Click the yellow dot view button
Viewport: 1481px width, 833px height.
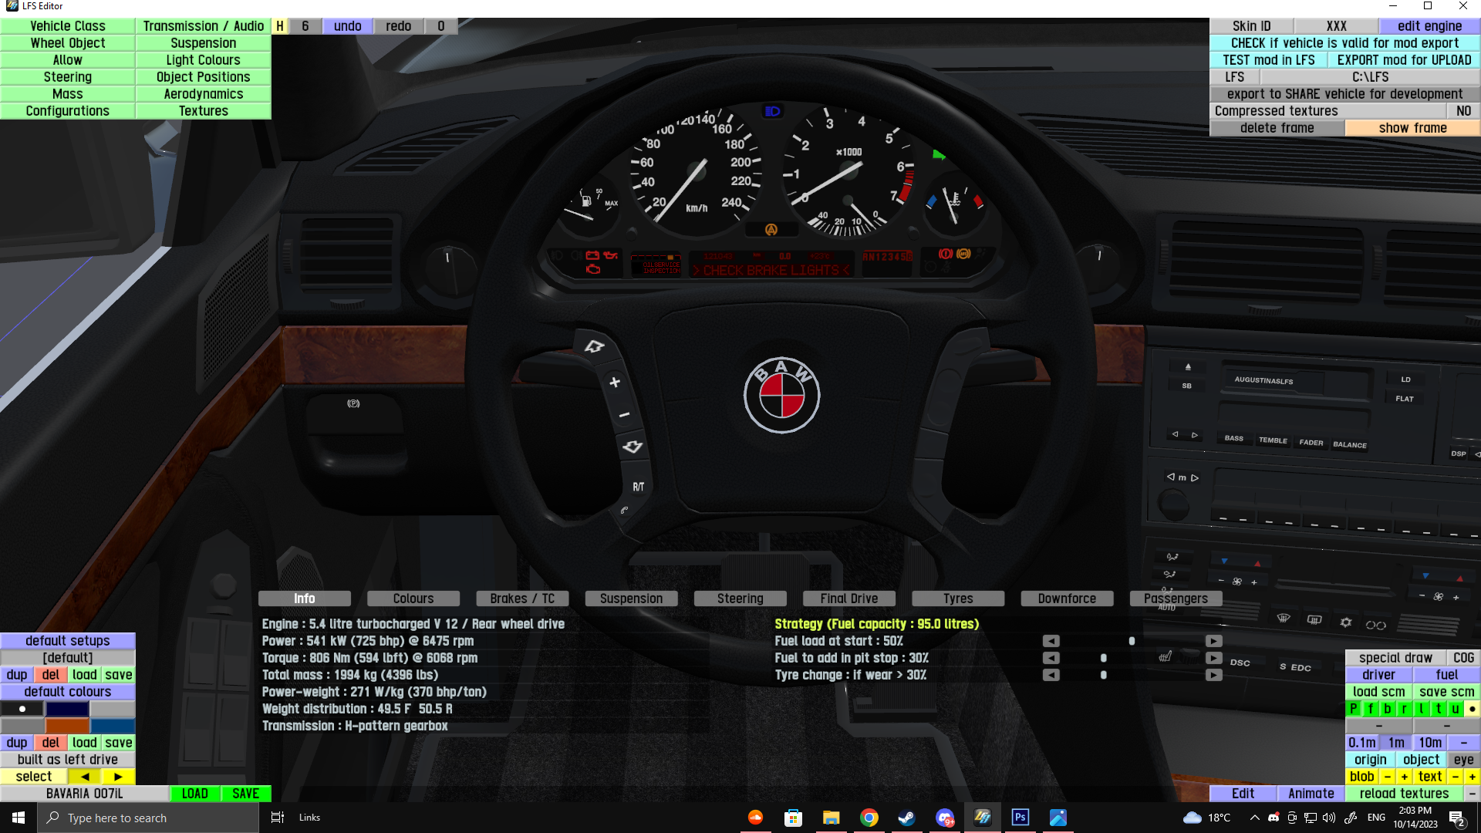[x=1472, y=709]
